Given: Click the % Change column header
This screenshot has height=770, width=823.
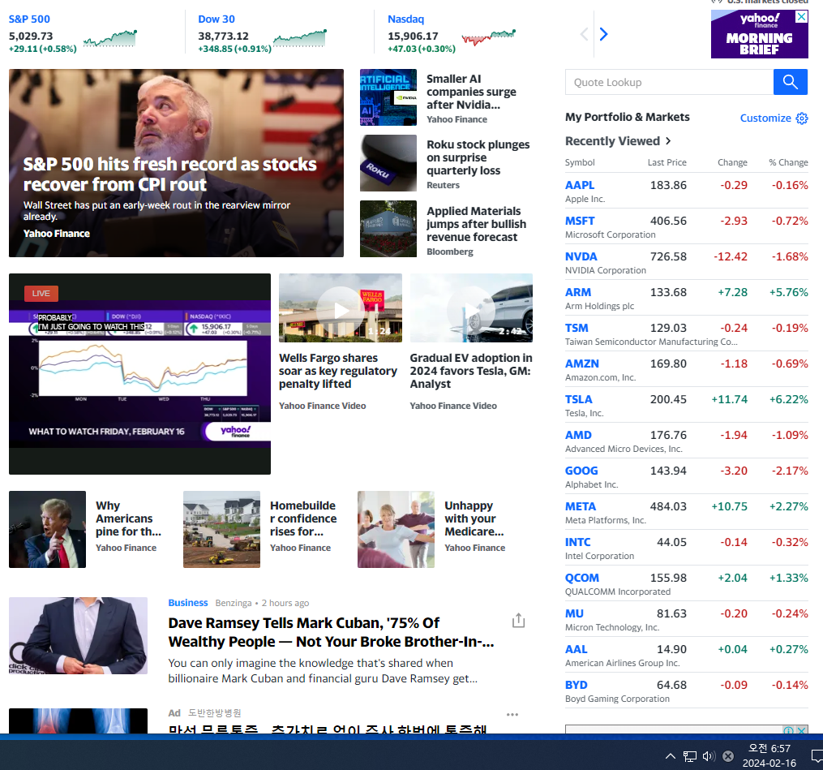Looking at the screenshot, I should [x=788, y=162].
